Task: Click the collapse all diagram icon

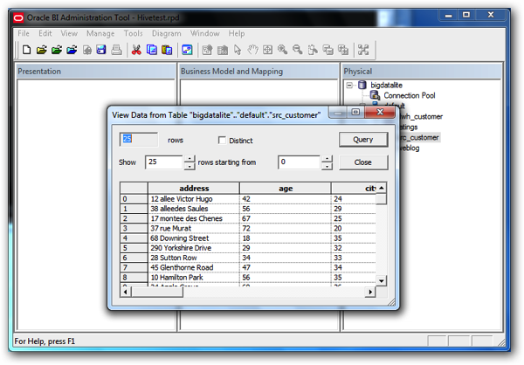Action: 327,50
